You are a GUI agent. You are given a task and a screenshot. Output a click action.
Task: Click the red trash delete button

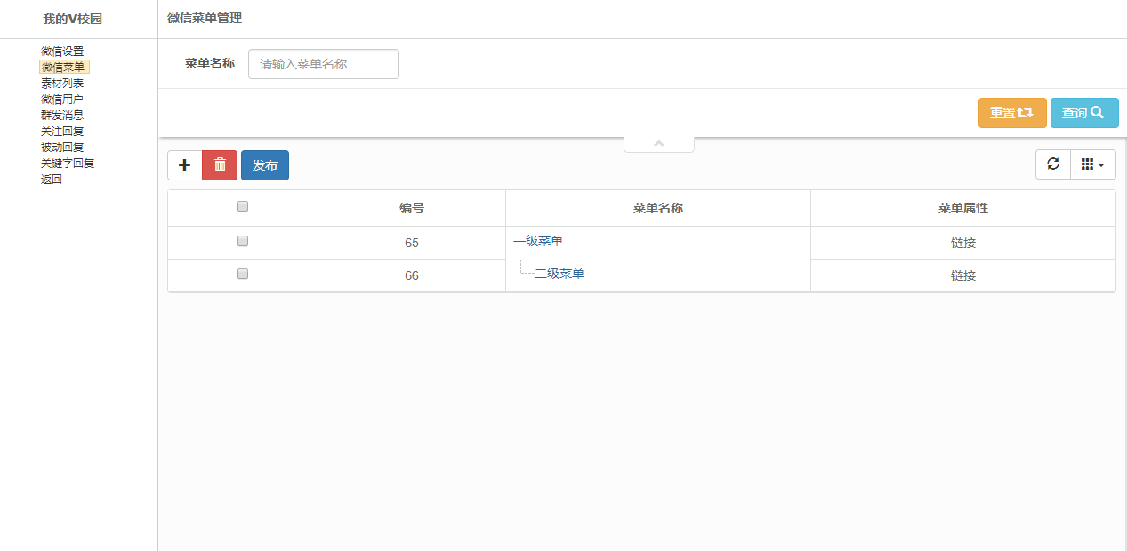pos(220,165)
